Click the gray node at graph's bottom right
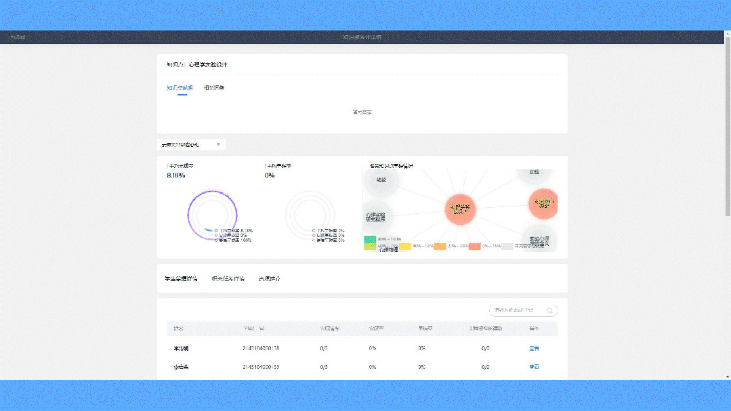The height and width of the screenshot is (411, 731). [539, 240]
